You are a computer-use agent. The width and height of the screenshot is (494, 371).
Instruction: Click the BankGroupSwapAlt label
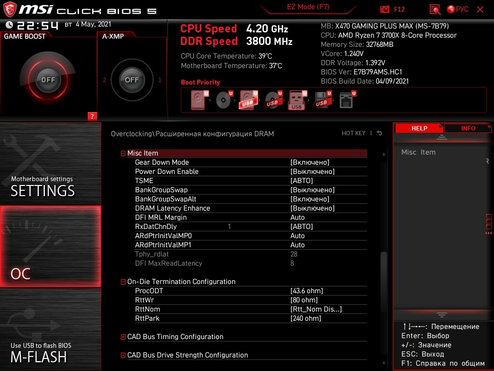click(166, 199)
